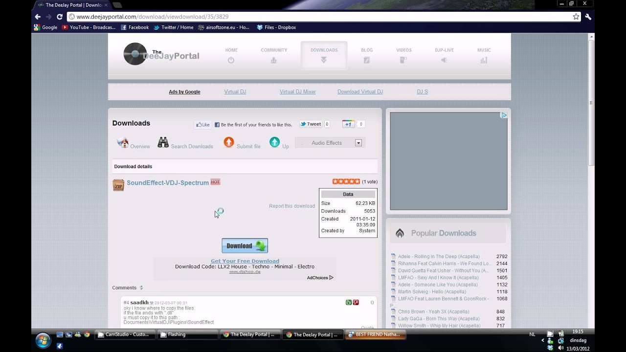Rate the download with the five-star rating
Screen dimensions: 626x352
pyautogui.click(x=346, y=181)
